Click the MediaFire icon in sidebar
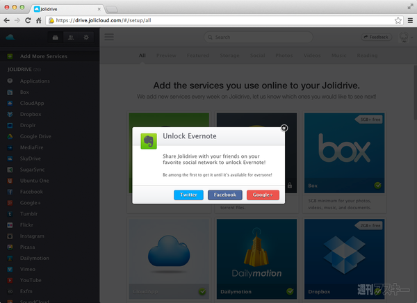The width and height of the screenshot is (417, 303). [10, 147]
